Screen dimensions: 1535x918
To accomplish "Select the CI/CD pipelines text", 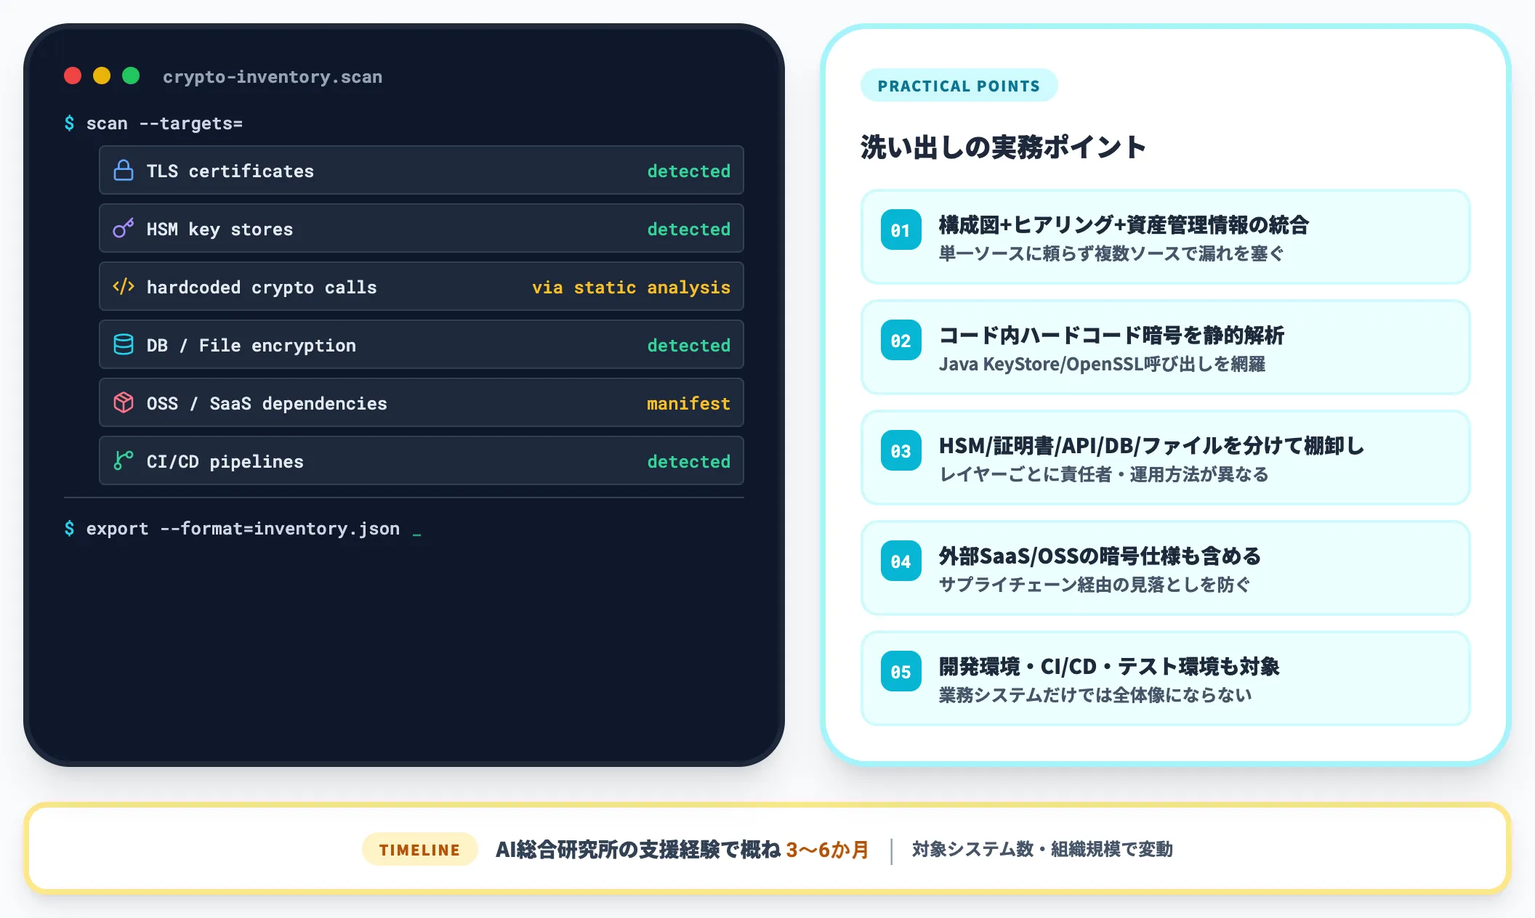I will pos(225,462).
